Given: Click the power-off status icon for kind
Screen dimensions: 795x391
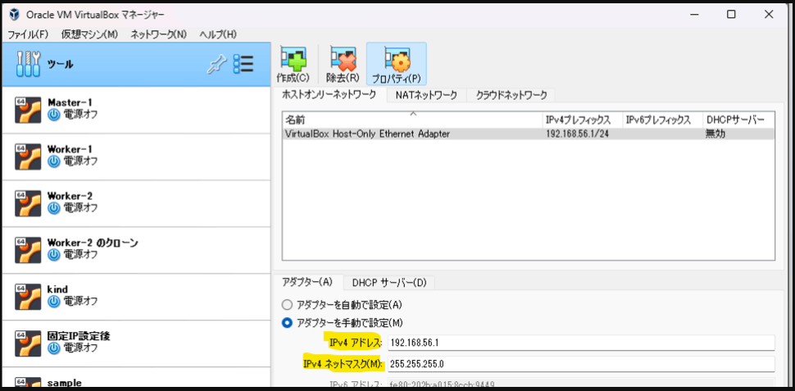Looking at the screenshot, I should coord(54,301).
